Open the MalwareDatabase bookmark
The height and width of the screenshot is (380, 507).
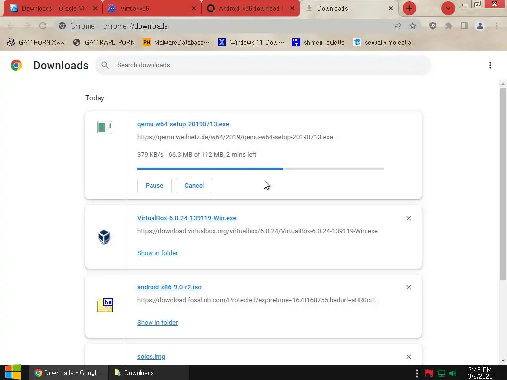coord(177,43)
